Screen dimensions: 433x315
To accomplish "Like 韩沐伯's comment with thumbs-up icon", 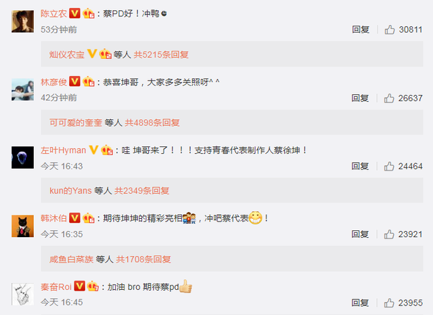I will 389,234.
